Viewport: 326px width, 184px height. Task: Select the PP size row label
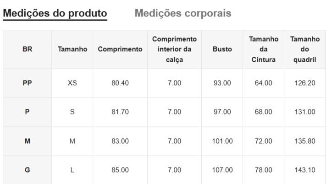coord(27,83)
